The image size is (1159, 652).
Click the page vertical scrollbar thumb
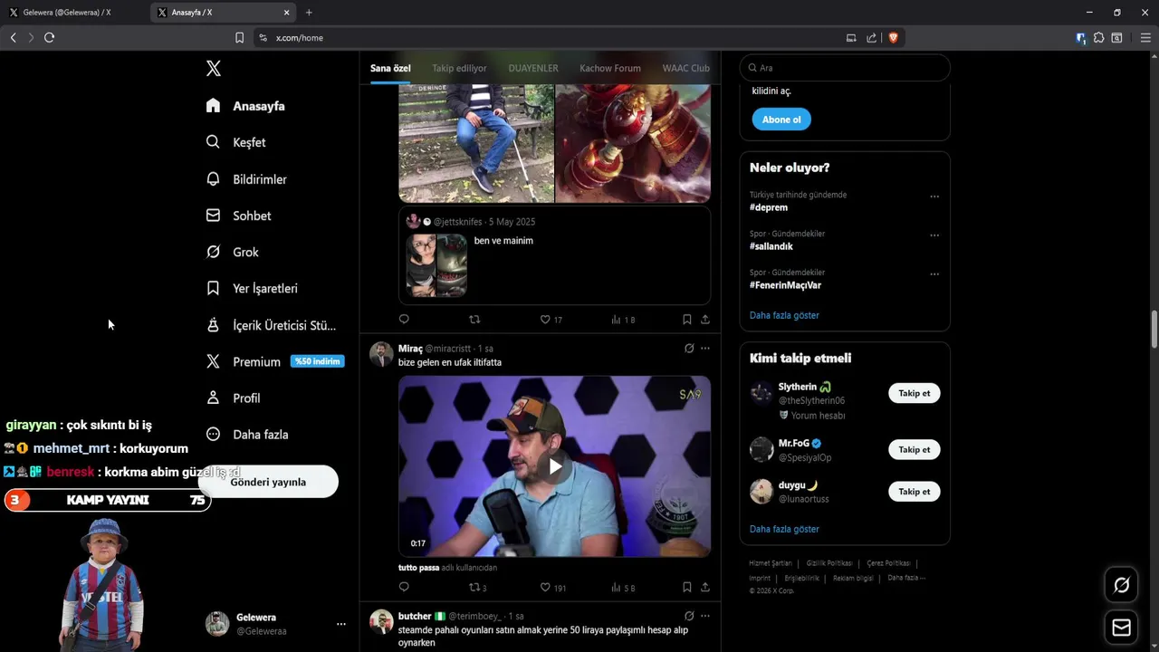pyautogui.click(x=1154, y=330)
